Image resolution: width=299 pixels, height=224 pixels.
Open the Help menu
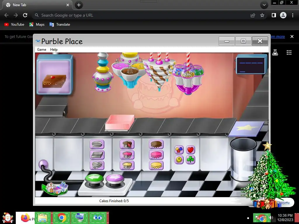coord(54,50)
